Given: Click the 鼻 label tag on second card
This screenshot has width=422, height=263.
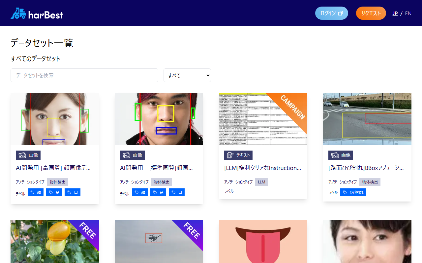Looking at the screenshot, I should (158, 192).
